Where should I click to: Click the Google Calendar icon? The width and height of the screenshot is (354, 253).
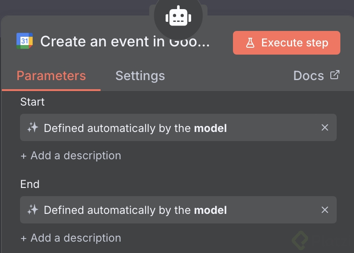[x=25, y=41]
